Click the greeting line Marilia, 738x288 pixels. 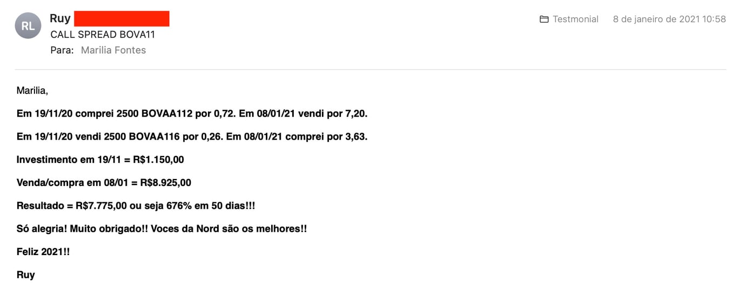coord(32,91)
